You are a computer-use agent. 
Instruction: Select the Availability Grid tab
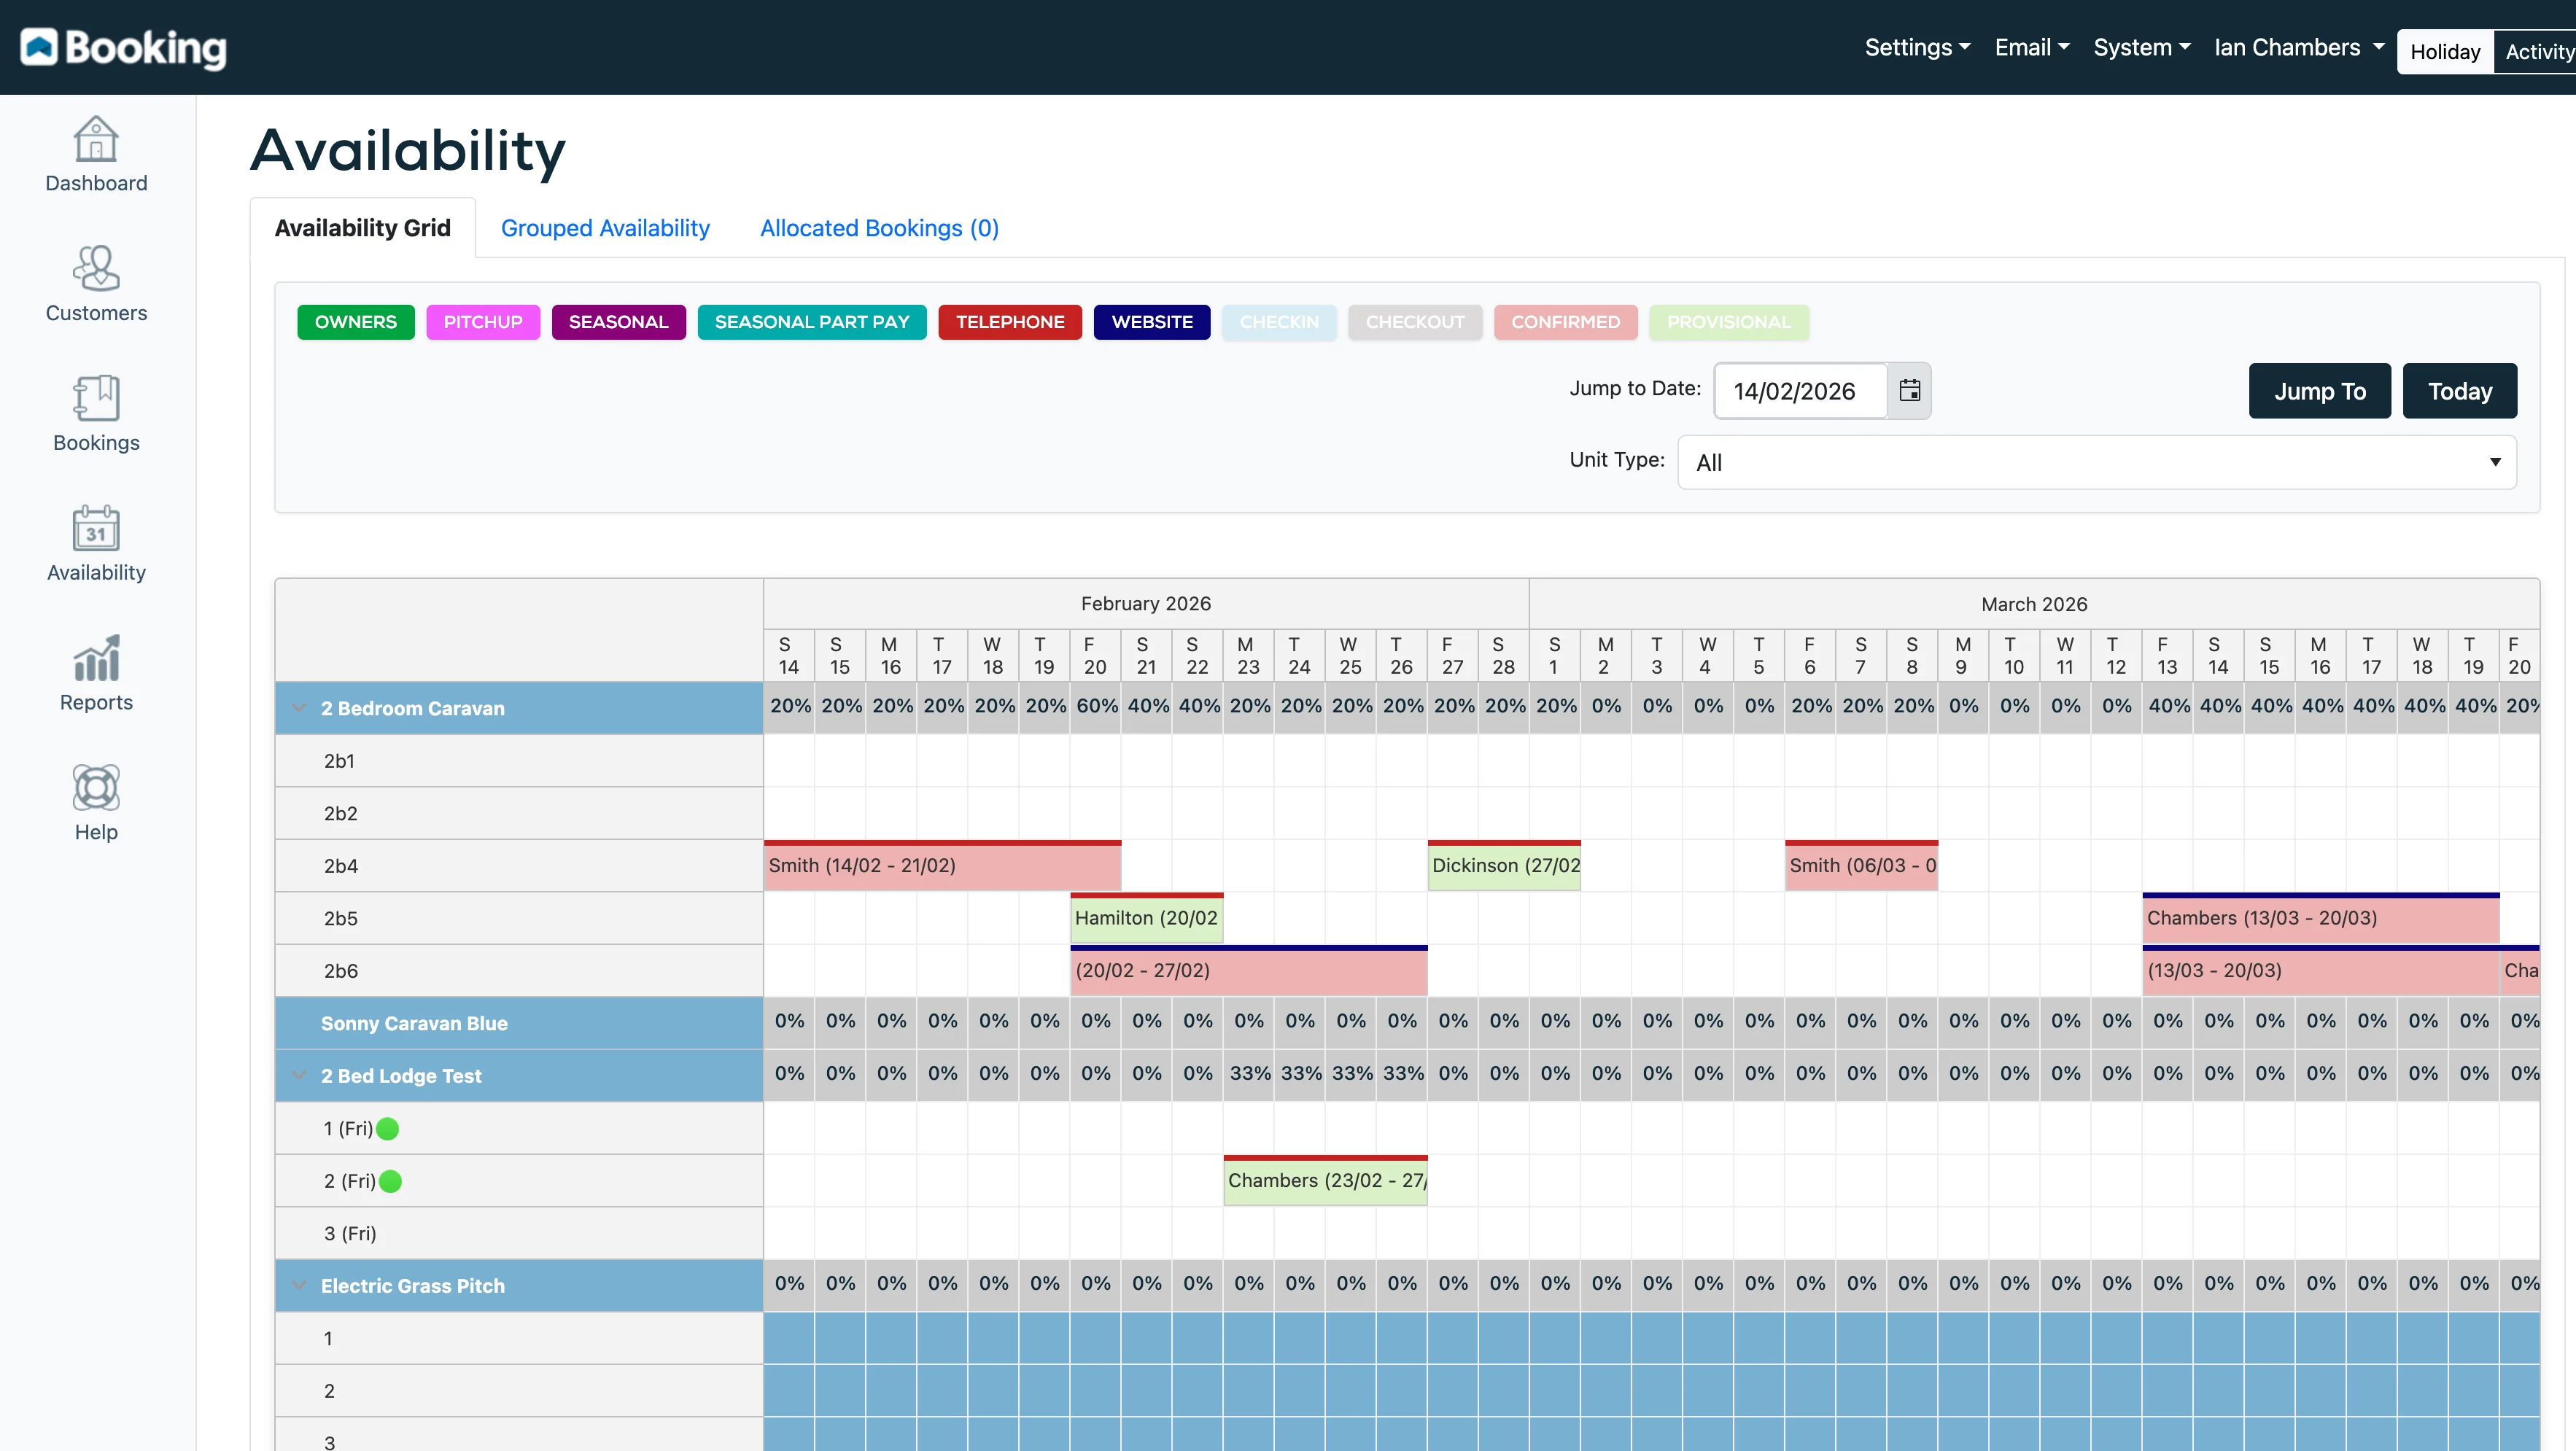(363, 228)
